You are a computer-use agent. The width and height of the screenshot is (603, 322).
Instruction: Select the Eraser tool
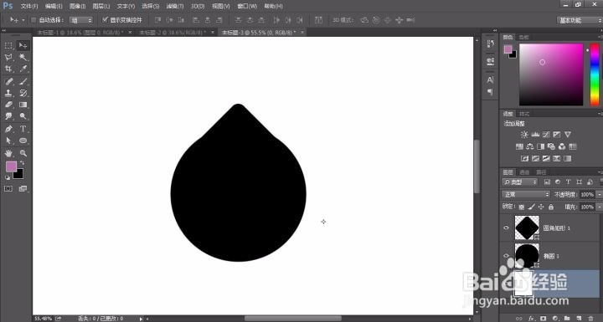click(8, 105)
